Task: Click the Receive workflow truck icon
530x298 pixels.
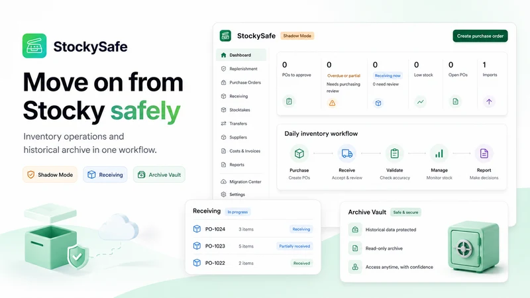Action: coord(346,154)
